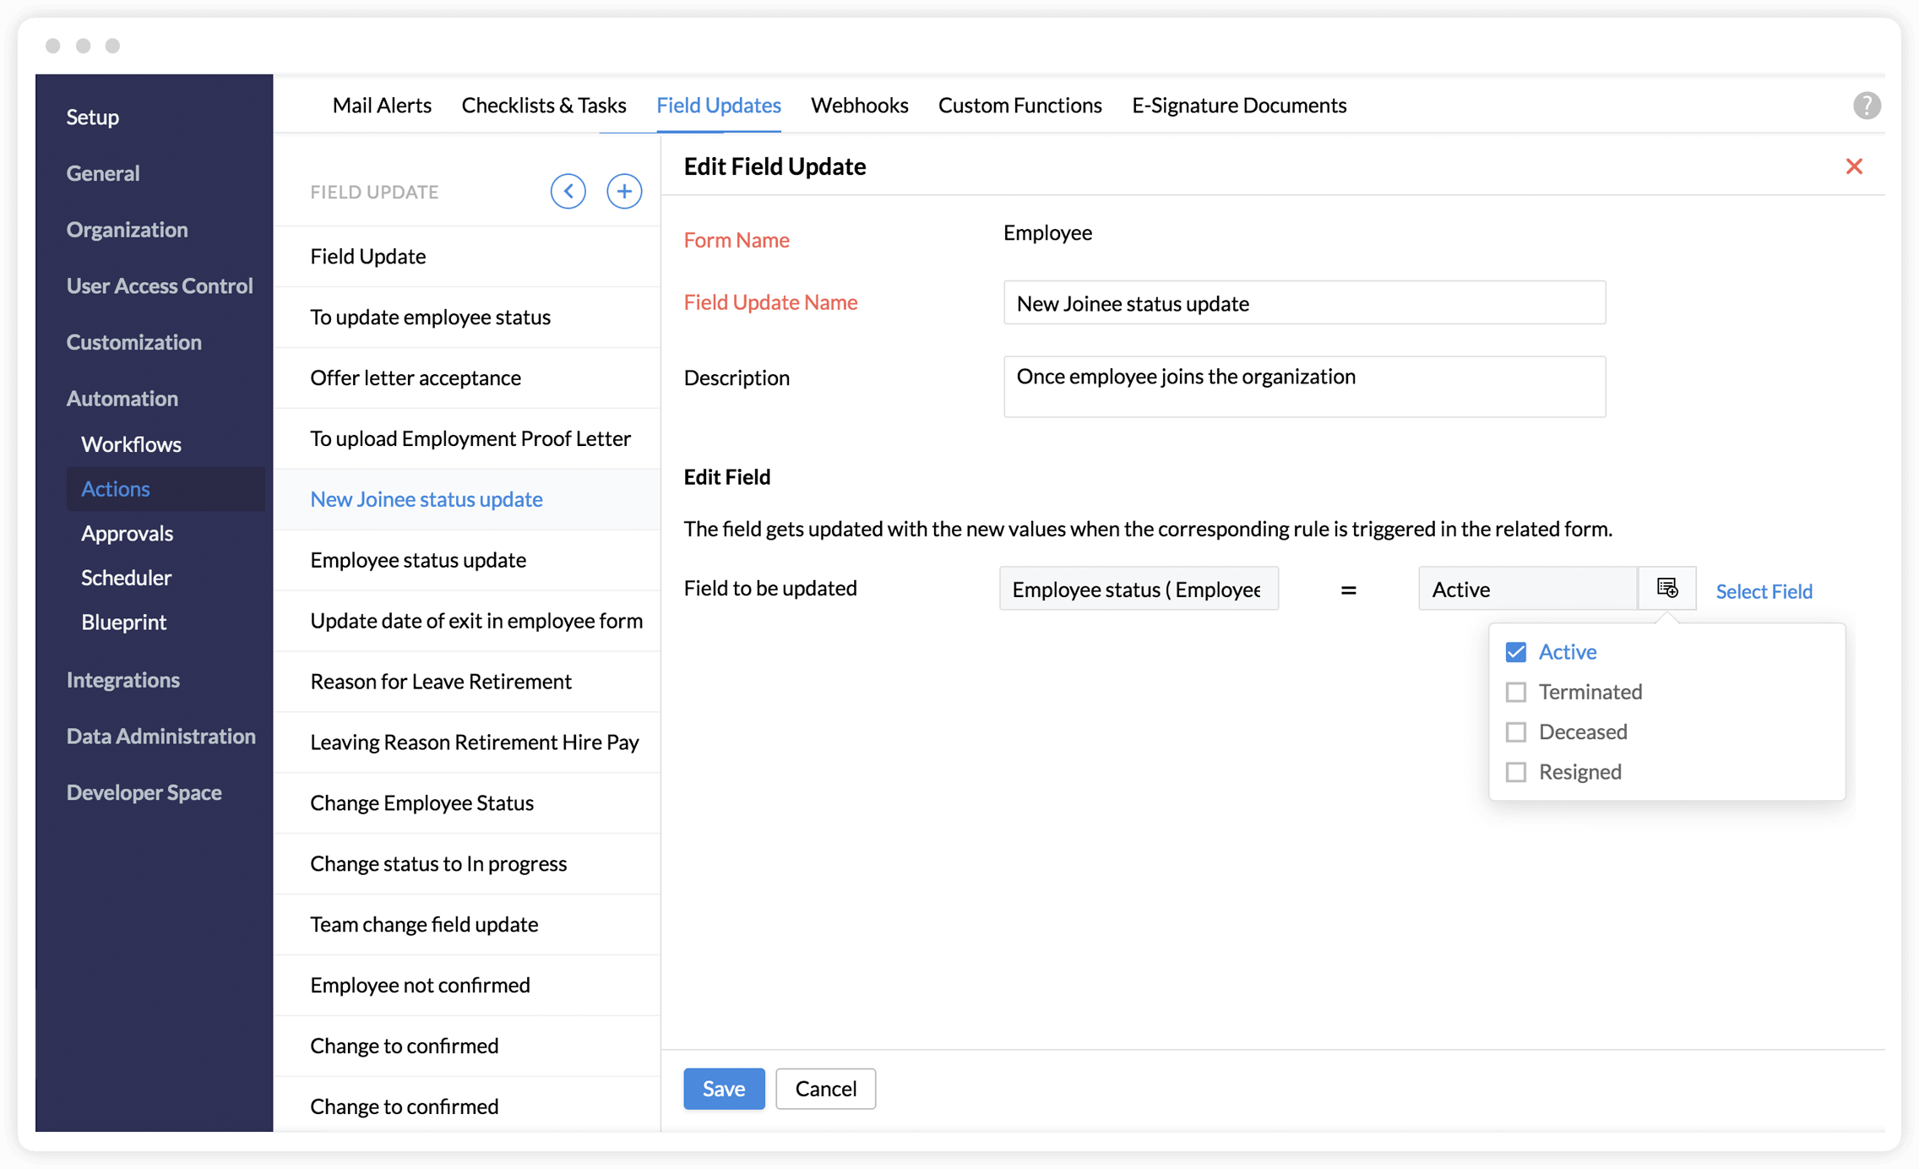Select 'Employee status update' item
Viewport: 1919px width, 1169px height.
467,560
